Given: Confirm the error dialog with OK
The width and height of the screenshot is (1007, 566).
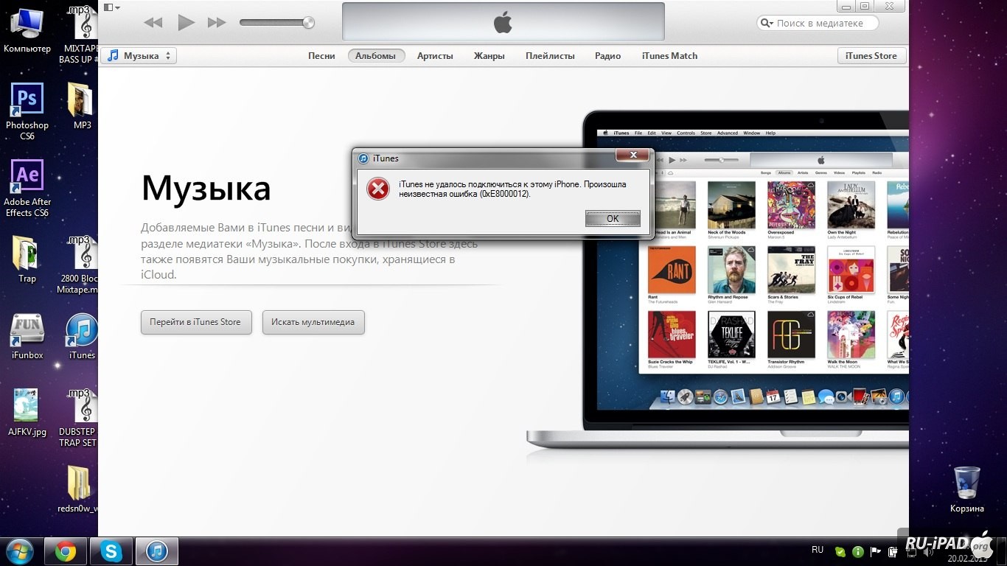Looking at the screenshot, I should [613, 219].
